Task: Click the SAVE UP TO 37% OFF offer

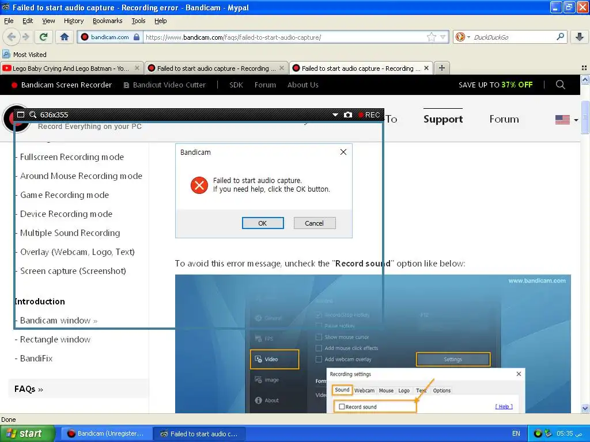Action: pos(496,85)
